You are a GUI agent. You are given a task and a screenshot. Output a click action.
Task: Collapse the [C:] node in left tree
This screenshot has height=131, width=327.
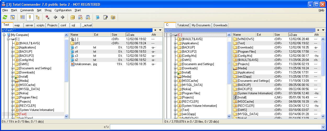coord(8,39)
